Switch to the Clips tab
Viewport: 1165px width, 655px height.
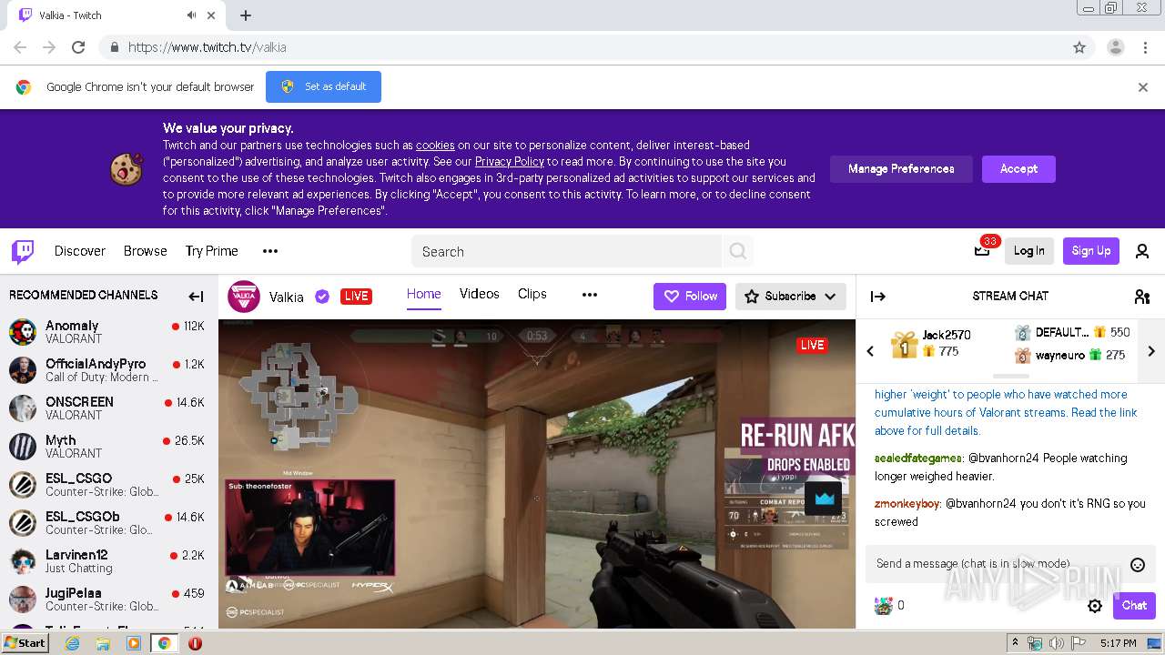coord(532,294)
